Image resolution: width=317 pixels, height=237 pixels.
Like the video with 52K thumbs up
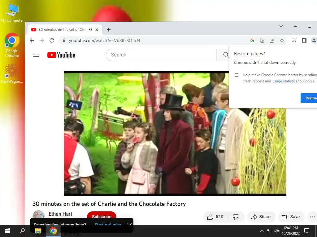[x=215, y=217]
